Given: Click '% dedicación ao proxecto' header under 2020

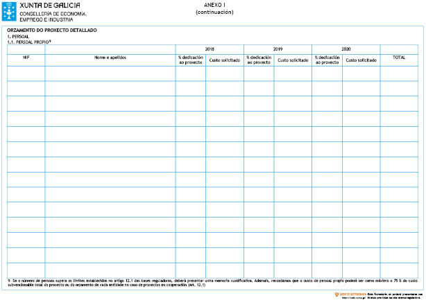Looking at the screenshot, I should tap(327, 60).
